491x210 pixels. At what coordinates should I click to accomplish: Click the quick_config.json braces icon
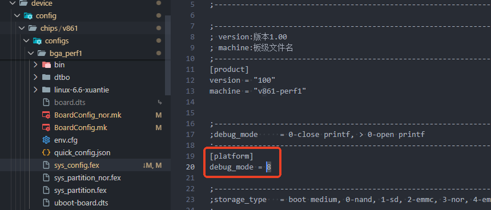click(46, 153)
